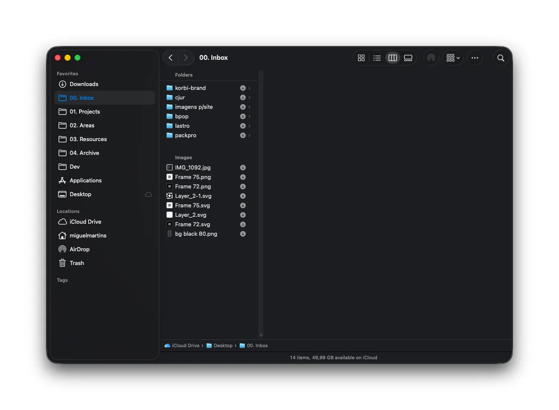Open AirDrop in sidebar
The width and height of the screenshot is (559, 410).
pos(105,249)
